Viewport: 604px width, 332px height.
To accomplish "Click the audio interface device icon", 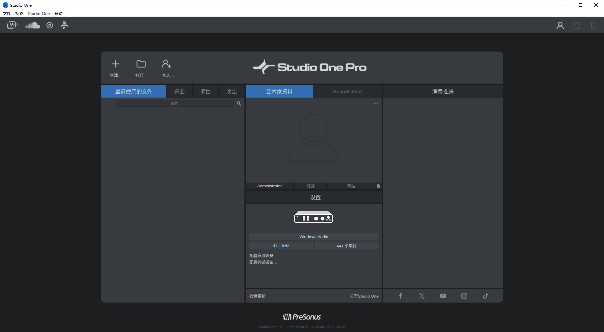I will [313, 217].
